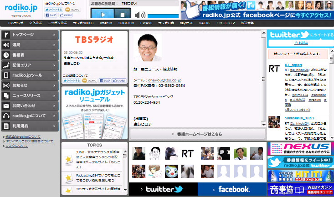Mute audio via the speaker icon
The image size is (334, 197).
(x=140, y=15)
